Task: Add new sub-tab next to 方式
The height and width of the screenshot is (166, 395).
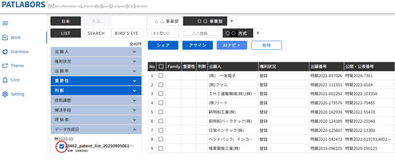Action: point(258,33)
